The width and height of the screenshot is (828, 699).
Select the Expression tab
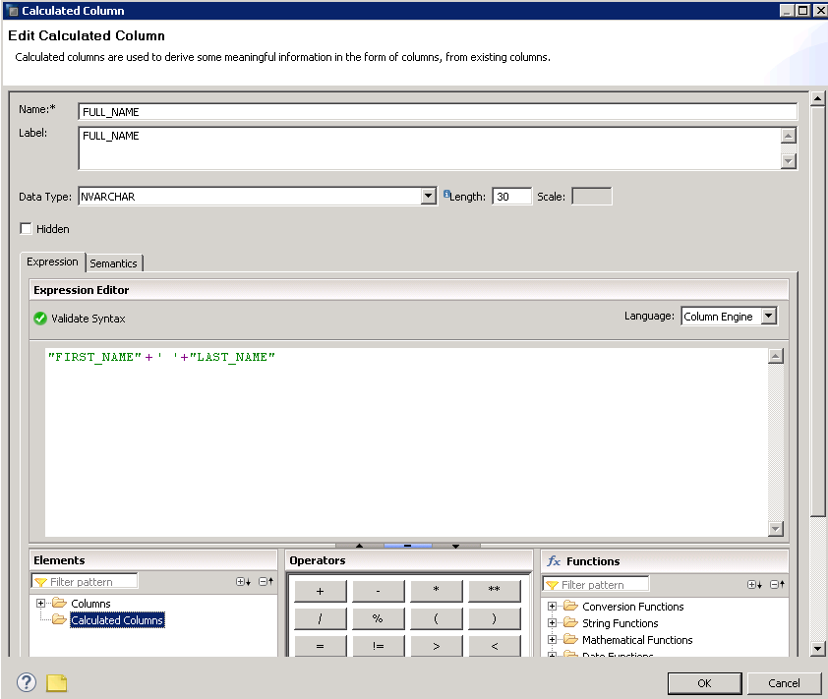coord(52,262)
